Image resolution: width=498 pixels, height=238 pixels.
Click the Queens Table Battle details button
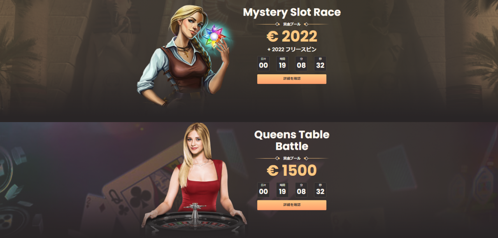click(x=291, y=205)
